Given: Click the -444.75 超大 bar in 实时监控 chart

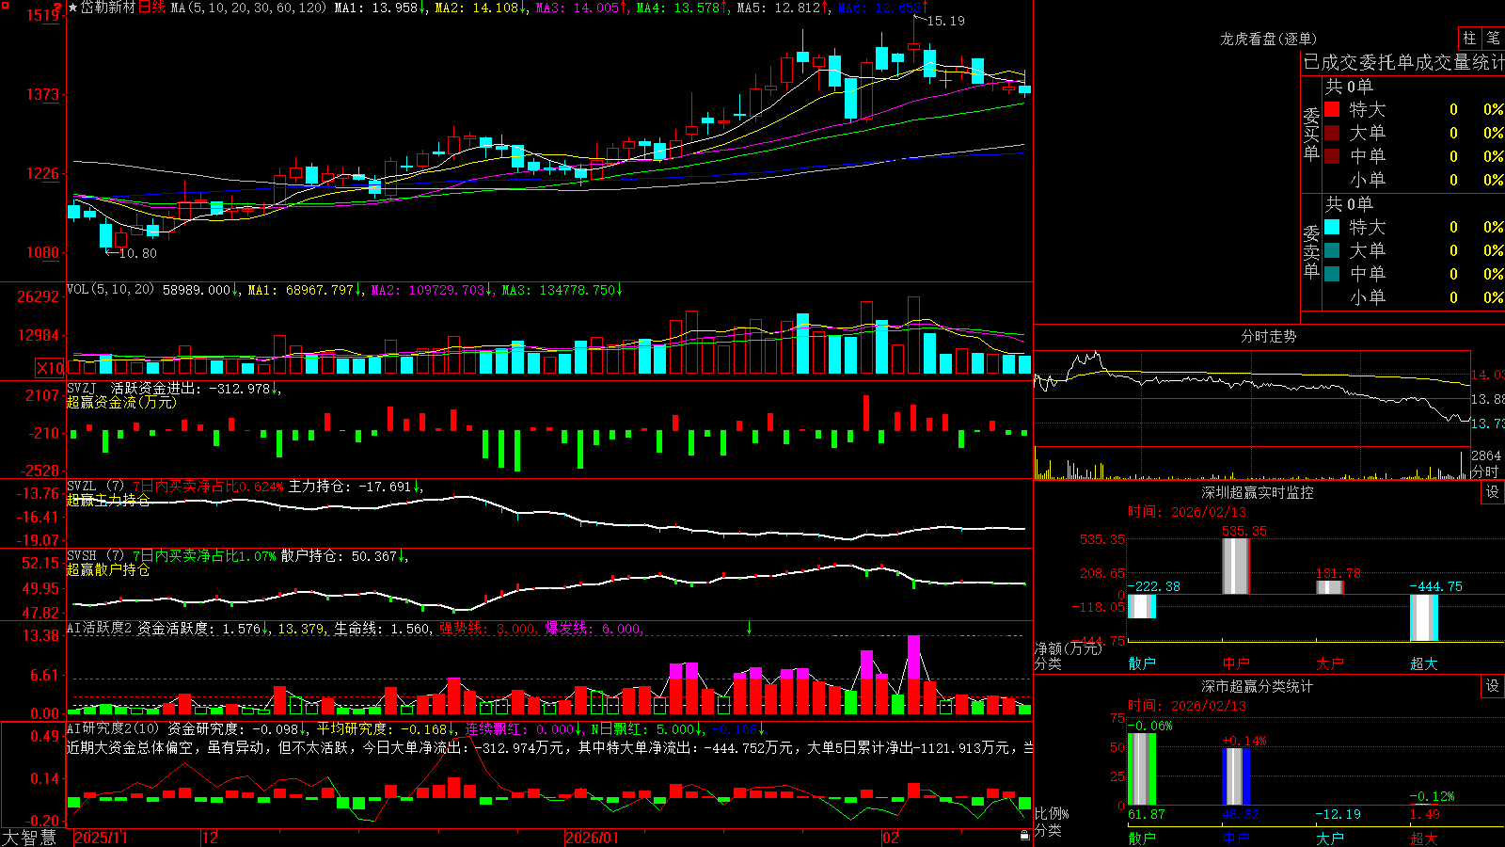Looking at the screenshot, I should pyautogui.click(x=1424, y=617).
